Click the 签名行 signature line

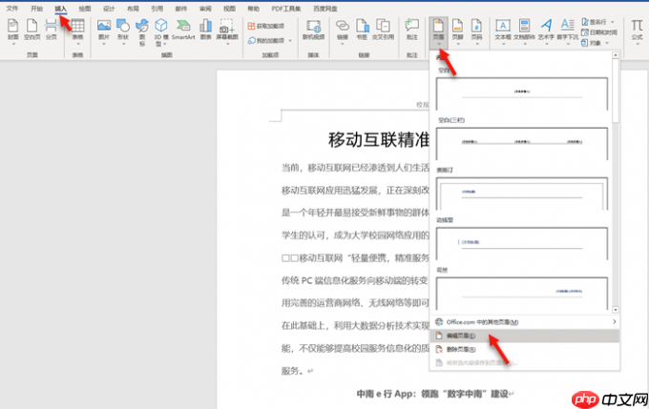pos(595,22)
